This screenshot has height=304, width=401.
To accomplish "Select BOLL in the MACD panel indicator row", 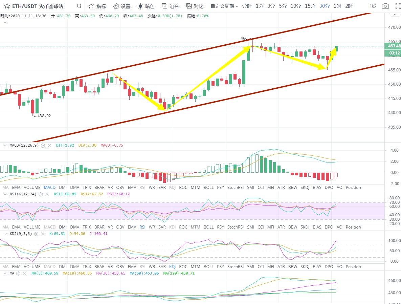I will (x=208, y=188).
